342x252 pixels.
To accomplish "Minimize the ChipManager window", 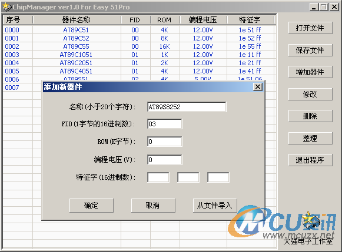I will [x=314, y=7].
